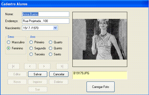This screenshot has height=95, width=149.
Task: Jump to the last record button
Action: (62, 66)
